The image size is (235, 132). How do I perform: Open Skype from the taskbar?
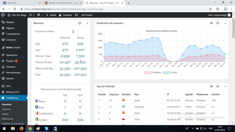point(47,129)
